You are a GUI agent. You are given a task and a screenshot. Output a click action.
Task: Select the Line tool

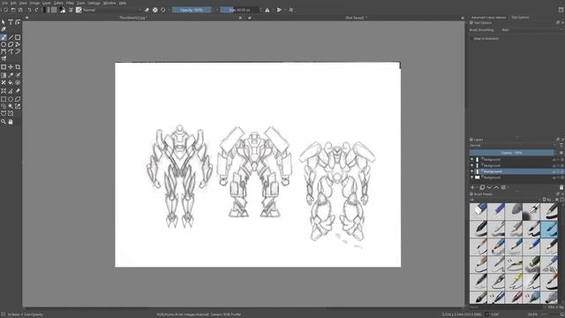click(x=11, y=37)
